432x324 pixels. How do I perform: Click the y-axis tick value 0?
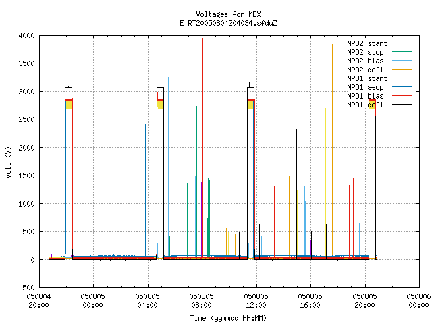33,260
